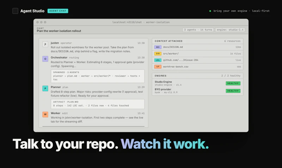Click the ENGINES panel header
Image resolution: width=282 pixels, height=168 pixels.
(197, 76)
